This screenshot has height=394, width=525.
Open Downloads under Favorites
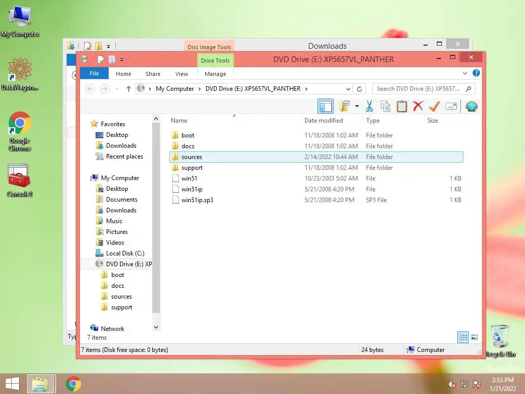121,146
